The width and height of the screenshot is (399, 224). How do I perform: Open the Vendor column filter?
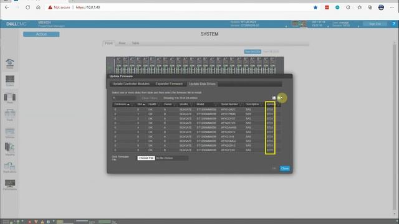[x=191, y=105]
